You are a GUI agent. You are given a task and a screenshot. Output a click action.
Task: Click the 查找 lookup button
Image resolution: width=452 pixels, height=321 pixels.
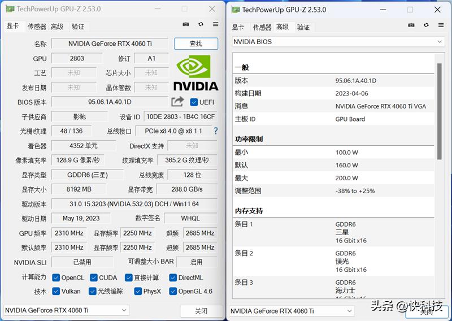coord(196,44)
